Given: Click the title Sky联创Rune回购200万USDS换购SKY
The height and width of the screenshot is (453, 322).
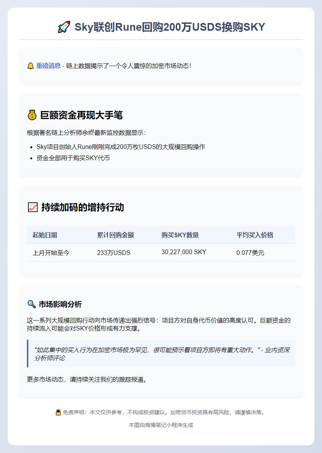Looking at the screenshot, I should pos(170,27).
